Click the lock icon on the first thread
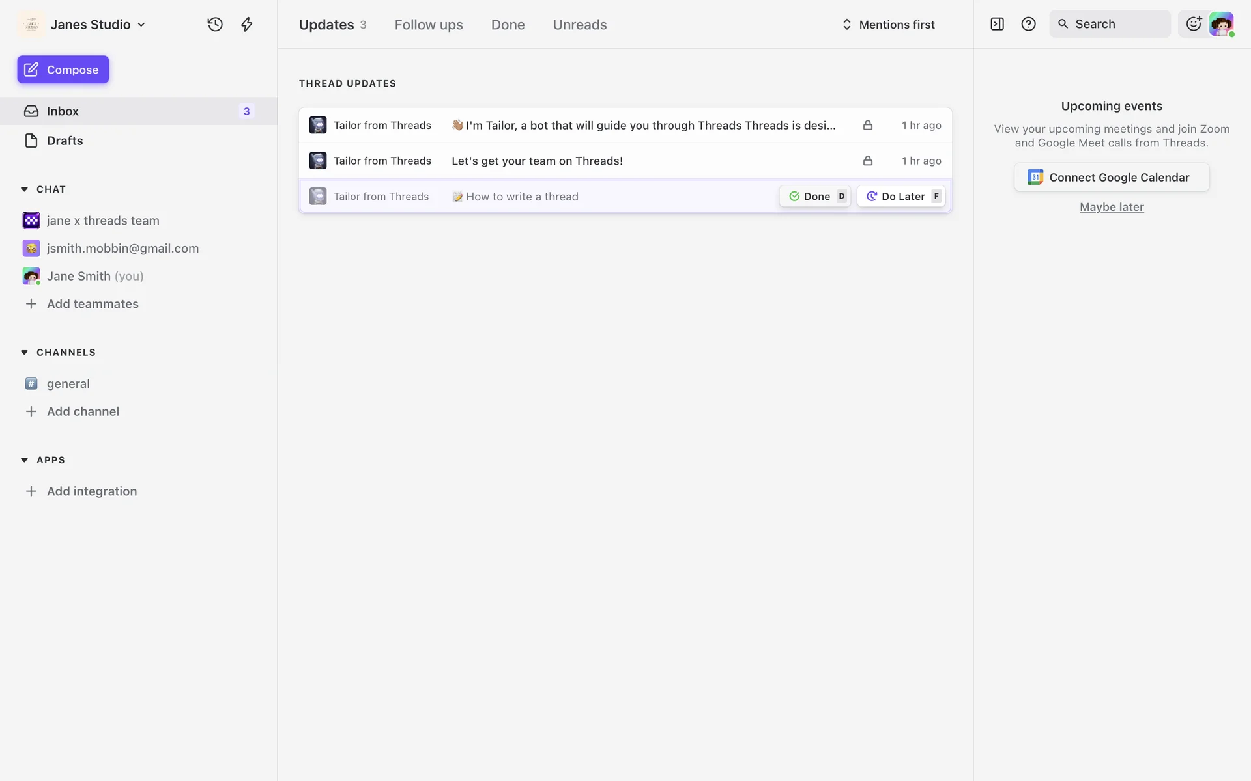The height and width of the screenshot is (781, 1251). 867,125
